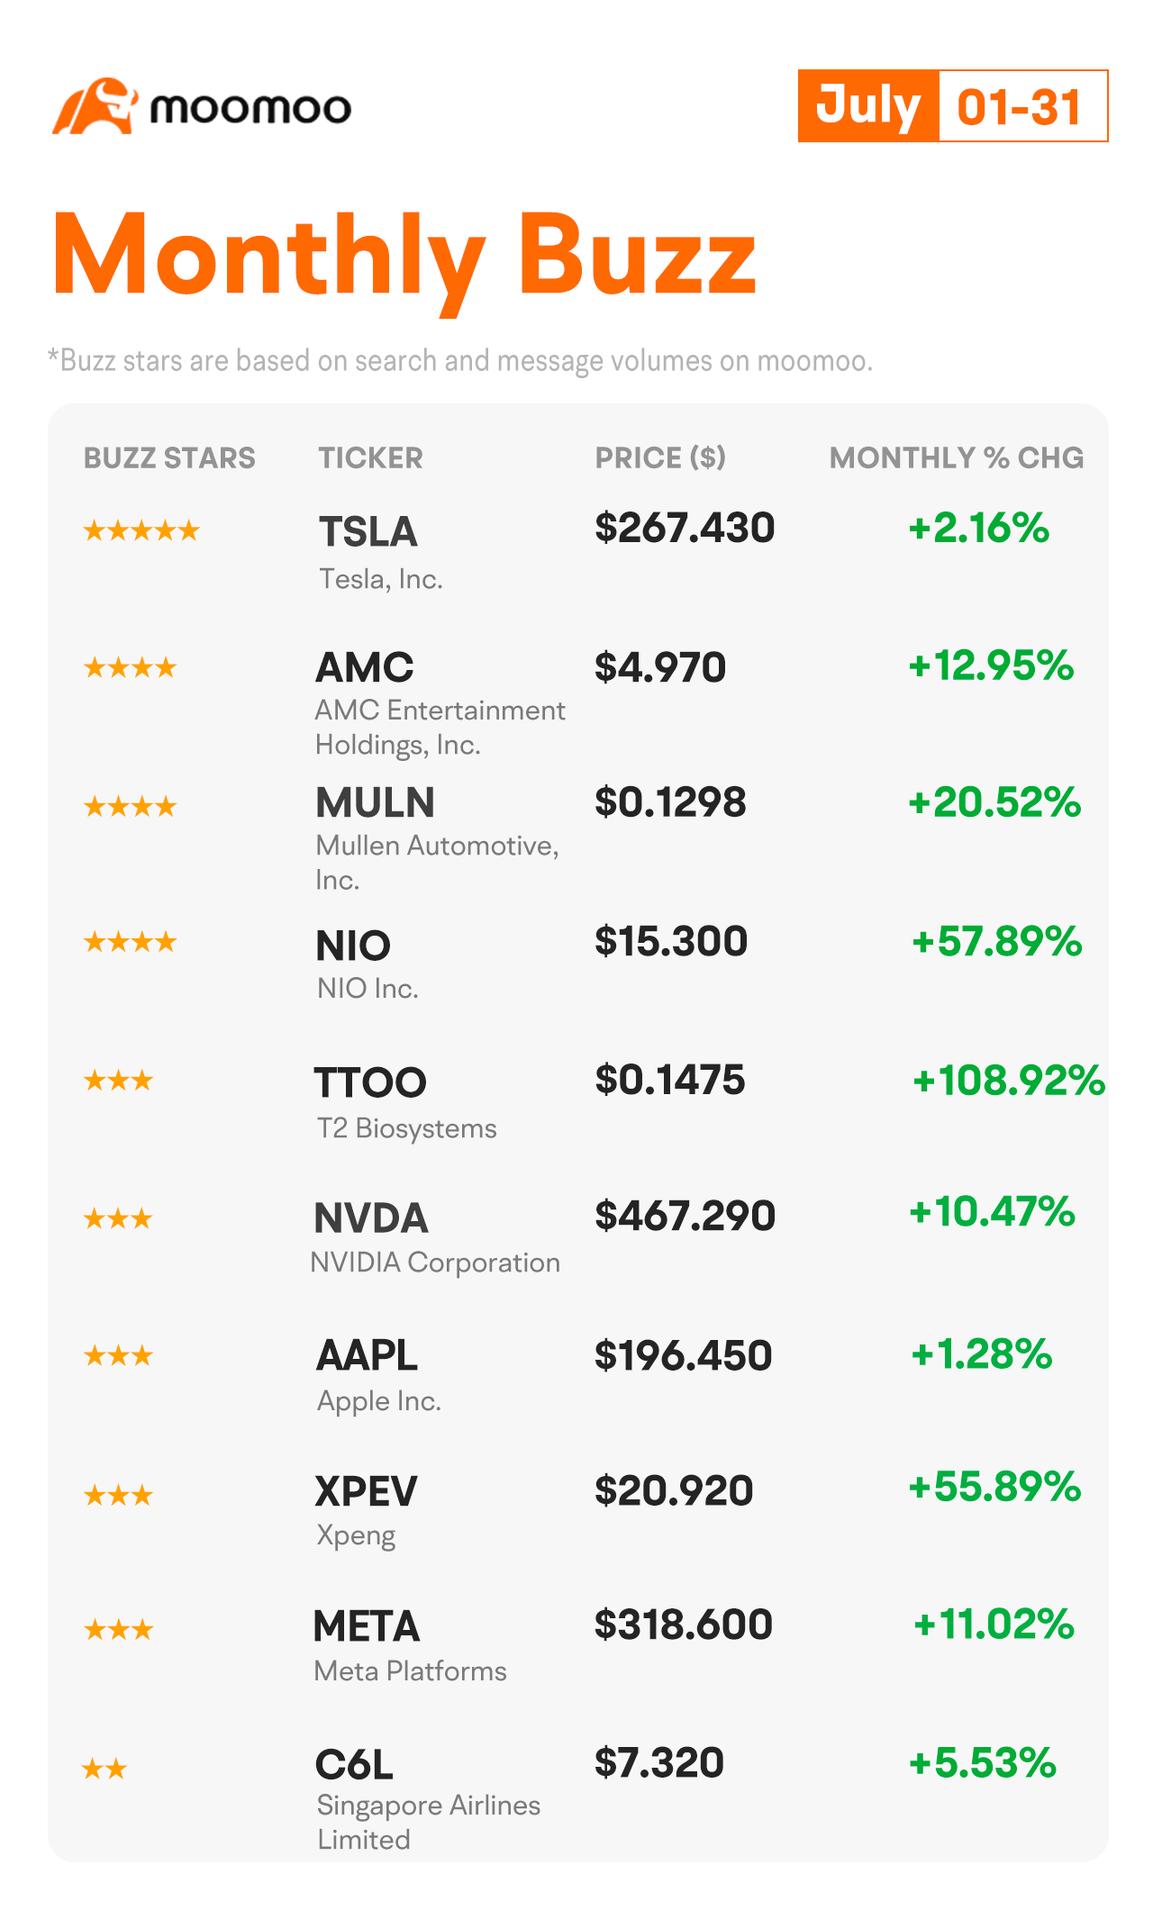The image size is (1153, 1910).
Task: Click META's three-star buzz rating
Action: pyautogui.click(x=118, y=1629)
